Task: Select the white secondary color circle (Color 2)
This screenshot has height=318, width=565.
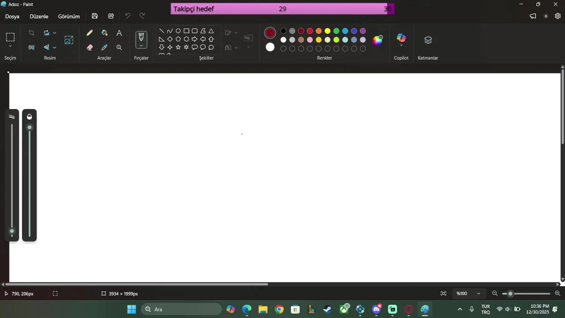Action: tap(270, 47)
